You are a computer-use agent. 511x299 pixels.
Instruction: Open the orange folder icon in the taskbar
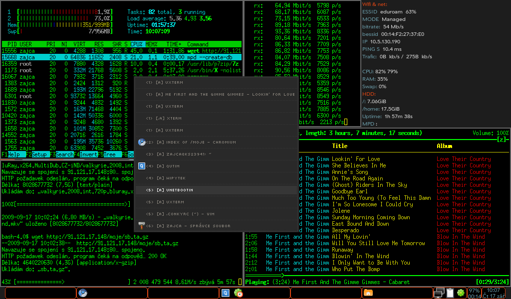coord(368,293)
